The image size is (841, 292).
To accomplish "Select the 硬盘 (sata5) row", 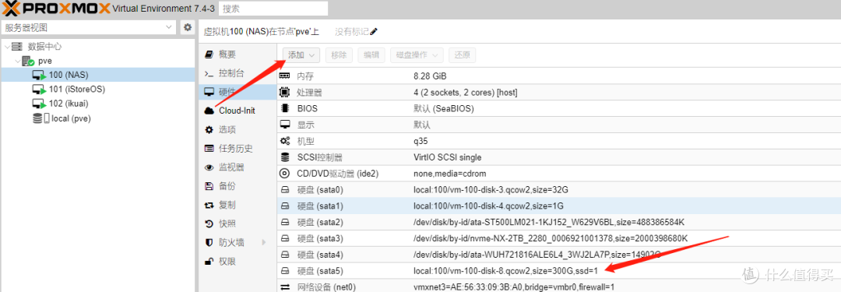I will (x=558, y=270).
